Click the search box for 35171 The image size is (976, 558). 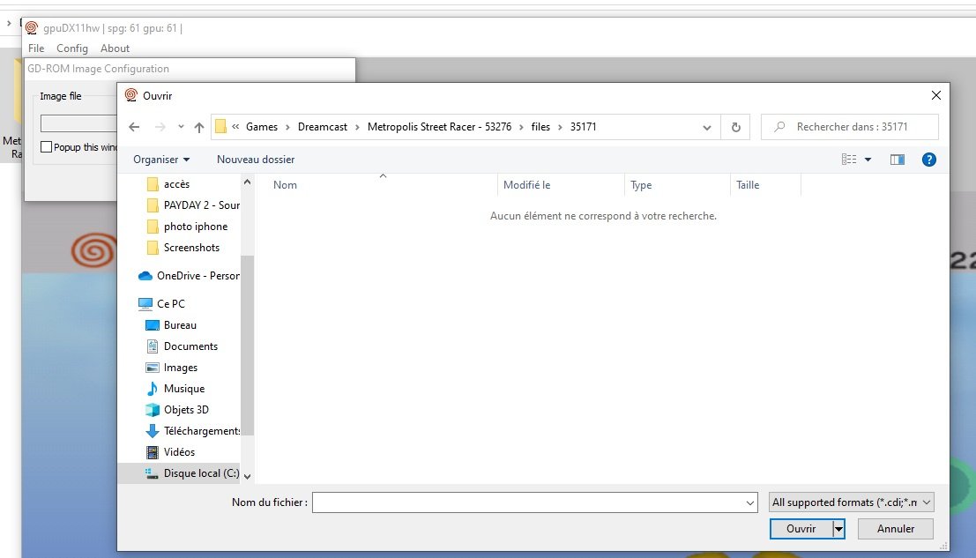pyautogui.click(x=850, y=127)
